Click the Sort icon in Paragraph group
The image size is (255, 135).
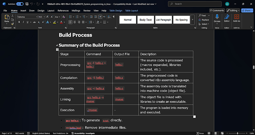click(x=109, y=17)
